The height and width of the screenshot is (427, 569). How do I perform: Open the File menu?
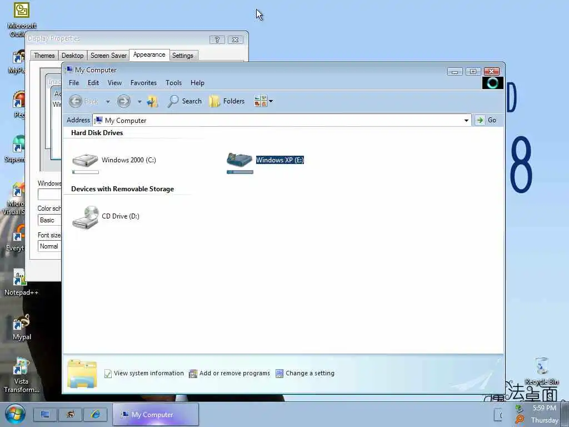[x=74, y=83]
